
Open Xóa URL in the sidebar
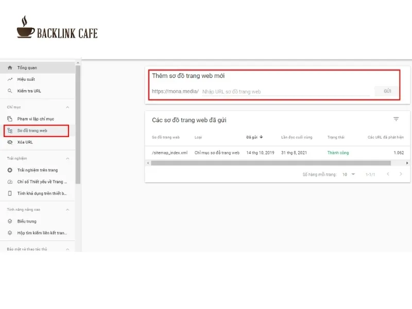point(37,142)
